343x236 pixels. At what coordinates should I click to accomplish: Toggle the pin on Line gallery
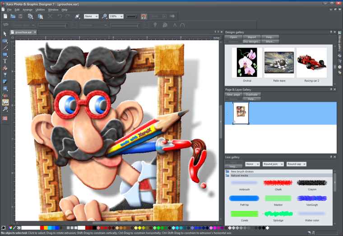(x=331, y=157)
